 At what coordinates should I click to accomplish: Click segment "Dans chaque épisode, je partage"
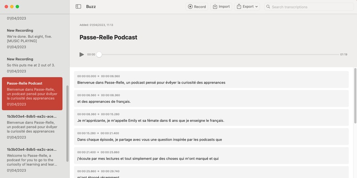(x=211, y=137)
